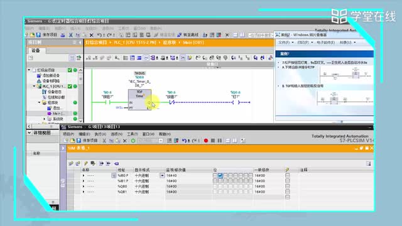Click PLC_1 [CPU 1515-2 PN] breadcrumb
Screen dimensions: 402x226
(x=135, y=43)
